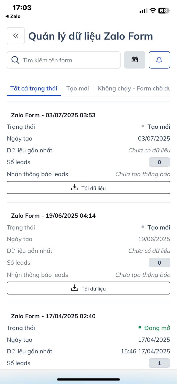Open form titled "Zalo Form - 03/07/2025 03:53"
177x384 pixels.
53,115
